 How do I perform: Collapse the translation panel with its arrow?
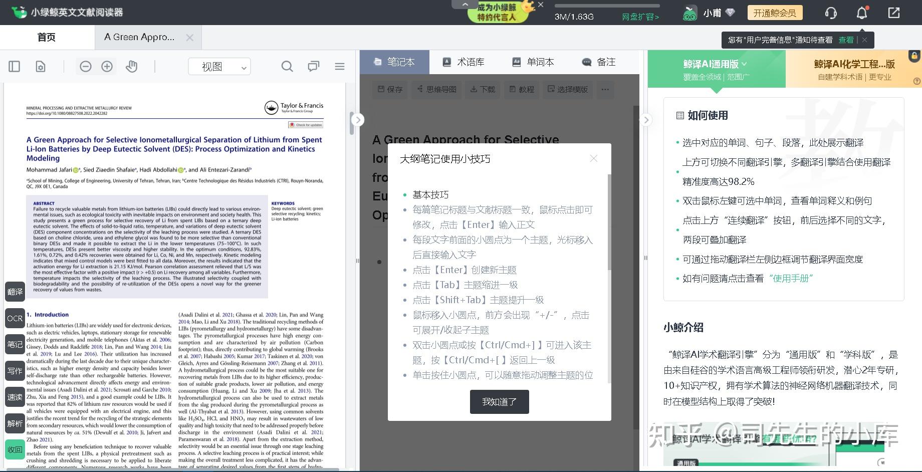[646, 120]
